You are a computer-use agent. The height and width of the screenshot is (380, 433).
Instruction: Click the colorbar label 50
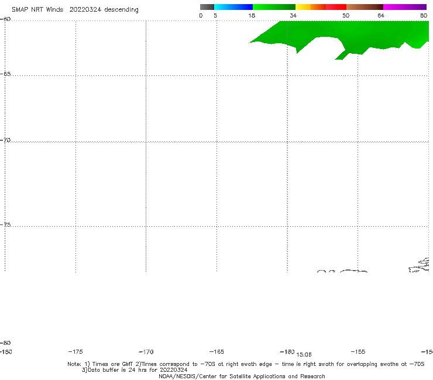pyautogui.click(x=346, y=16)
